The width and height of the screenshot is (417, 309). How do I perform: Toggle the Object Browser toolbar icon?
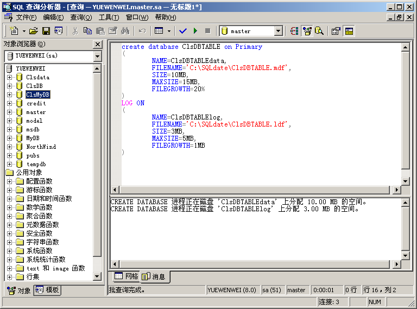coord(307,31)
